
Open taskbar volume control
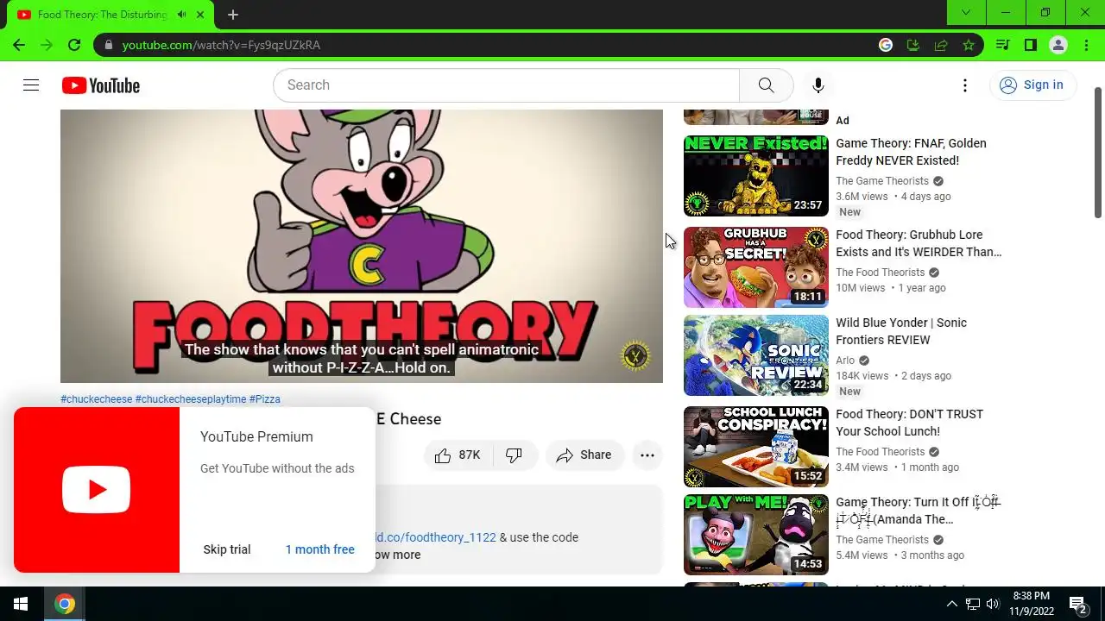point(993,604)
